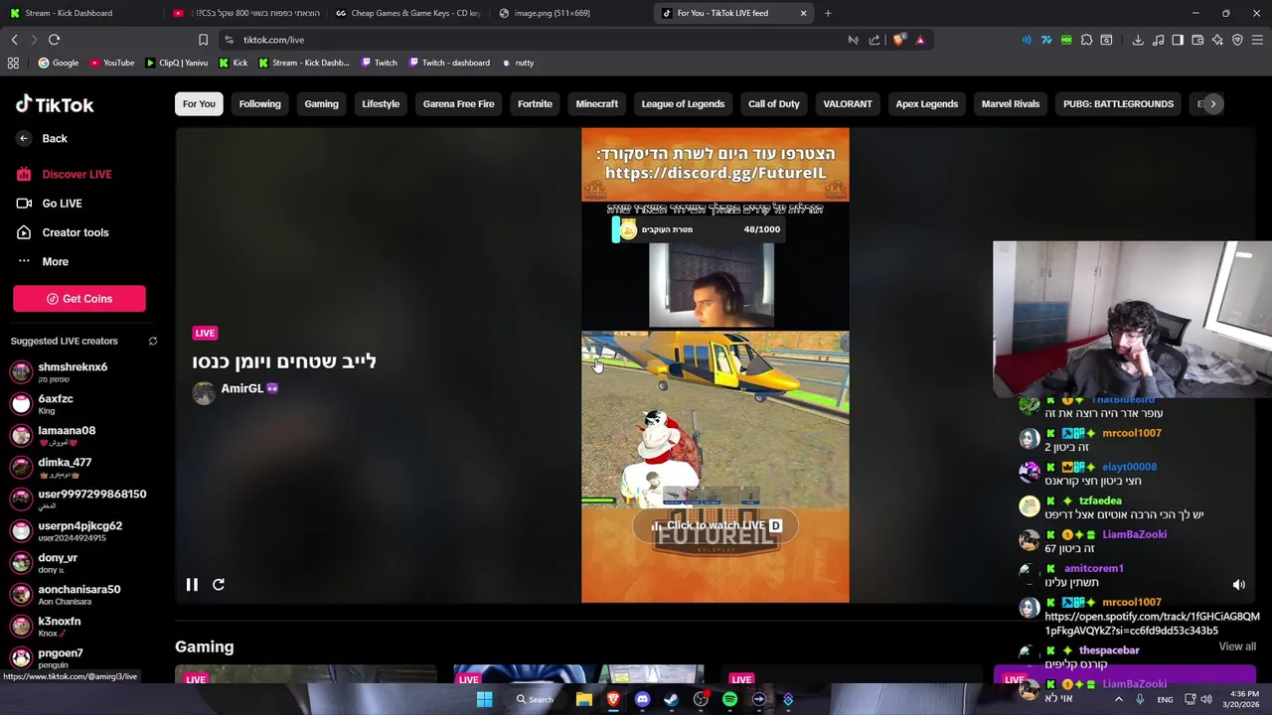This screenshot has width=1272, height=715.
Task: Click the 7TV extension icon
Action: tap(1046, 40)
